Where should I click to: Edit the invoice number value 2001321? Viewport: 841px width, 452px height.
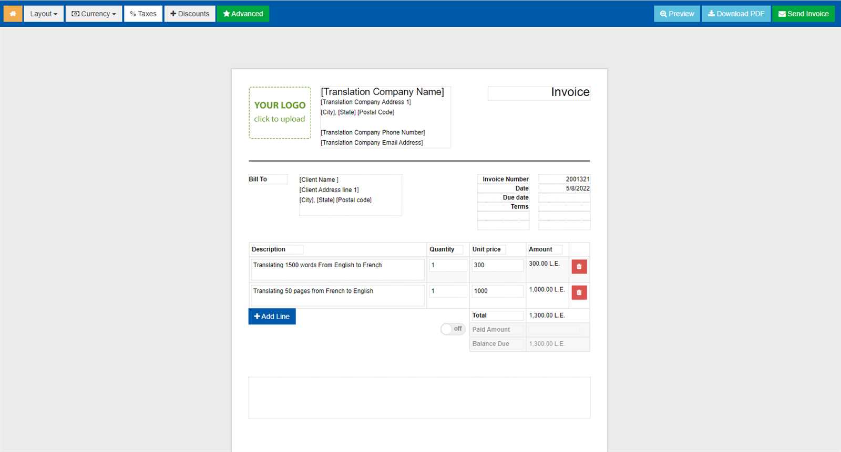pyautogui.click(x=565, y=179)
